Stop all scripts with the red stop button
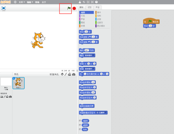This screenshot has height=134, width=174. [x=74, y=8]
